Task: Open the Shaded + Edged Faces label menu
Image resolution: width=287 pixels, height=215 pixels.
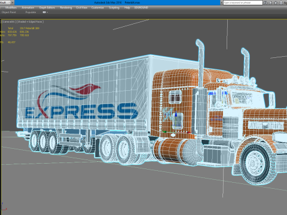Action: [x=30, y=21]
